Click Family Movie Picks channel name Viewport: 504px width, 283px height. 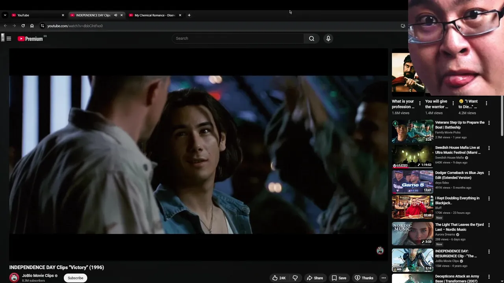click(447, 132)
